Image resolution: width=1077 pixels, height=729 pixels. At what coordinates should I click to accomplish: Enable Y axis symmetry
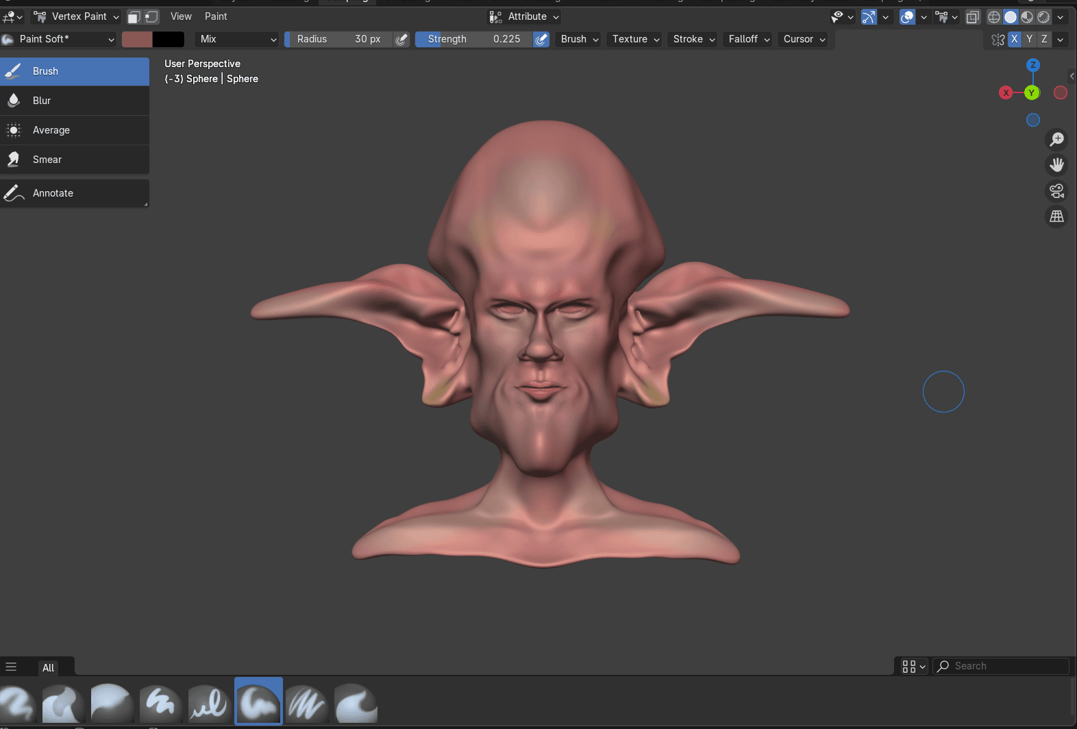[1029, 39]
